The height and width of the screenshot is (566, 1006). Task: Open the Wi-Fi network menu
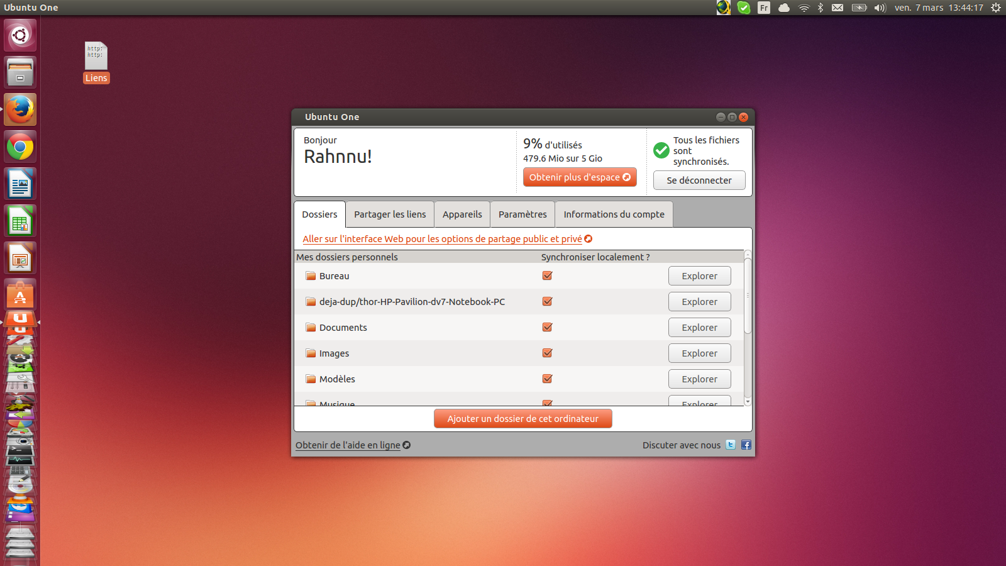coord(804,8)
